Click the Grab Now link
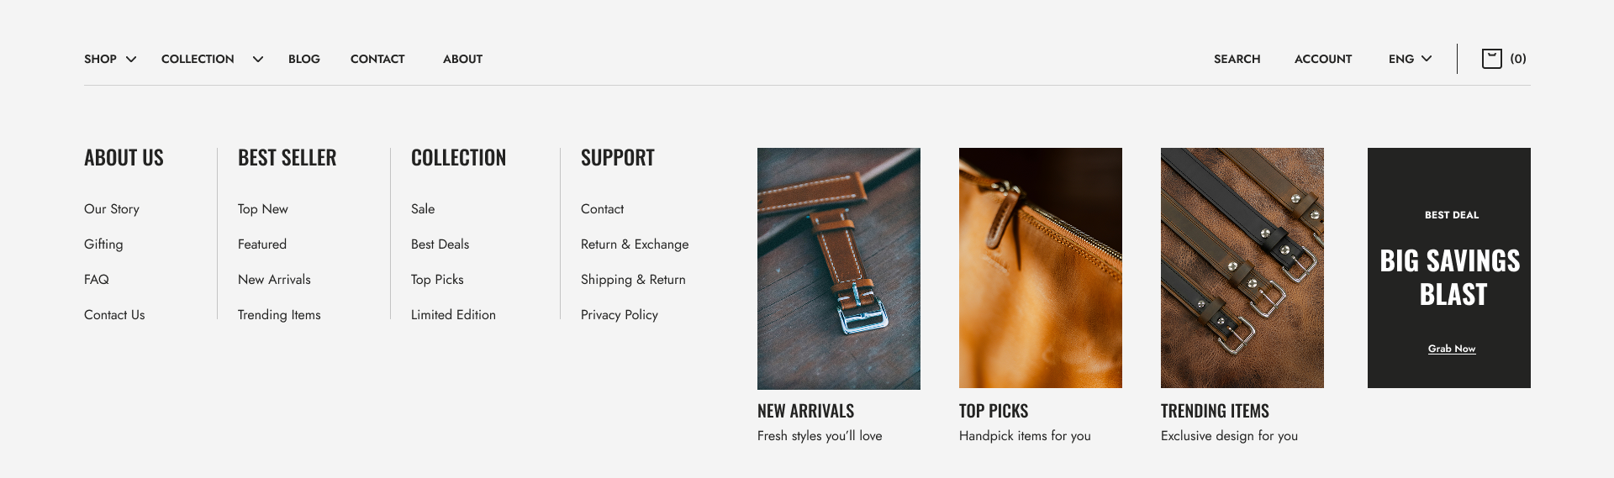This screenshot has height=478, width=1614. pyautogui.click(x=1452, y=349)
